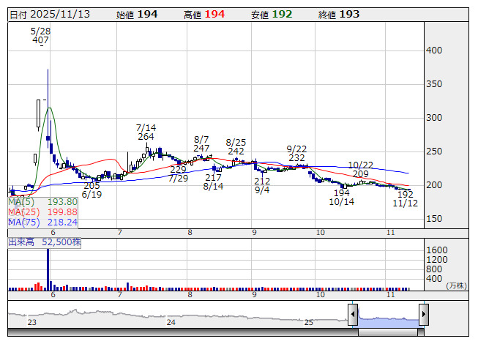
Task: Click the right range handle arrow
Action: 423,315
